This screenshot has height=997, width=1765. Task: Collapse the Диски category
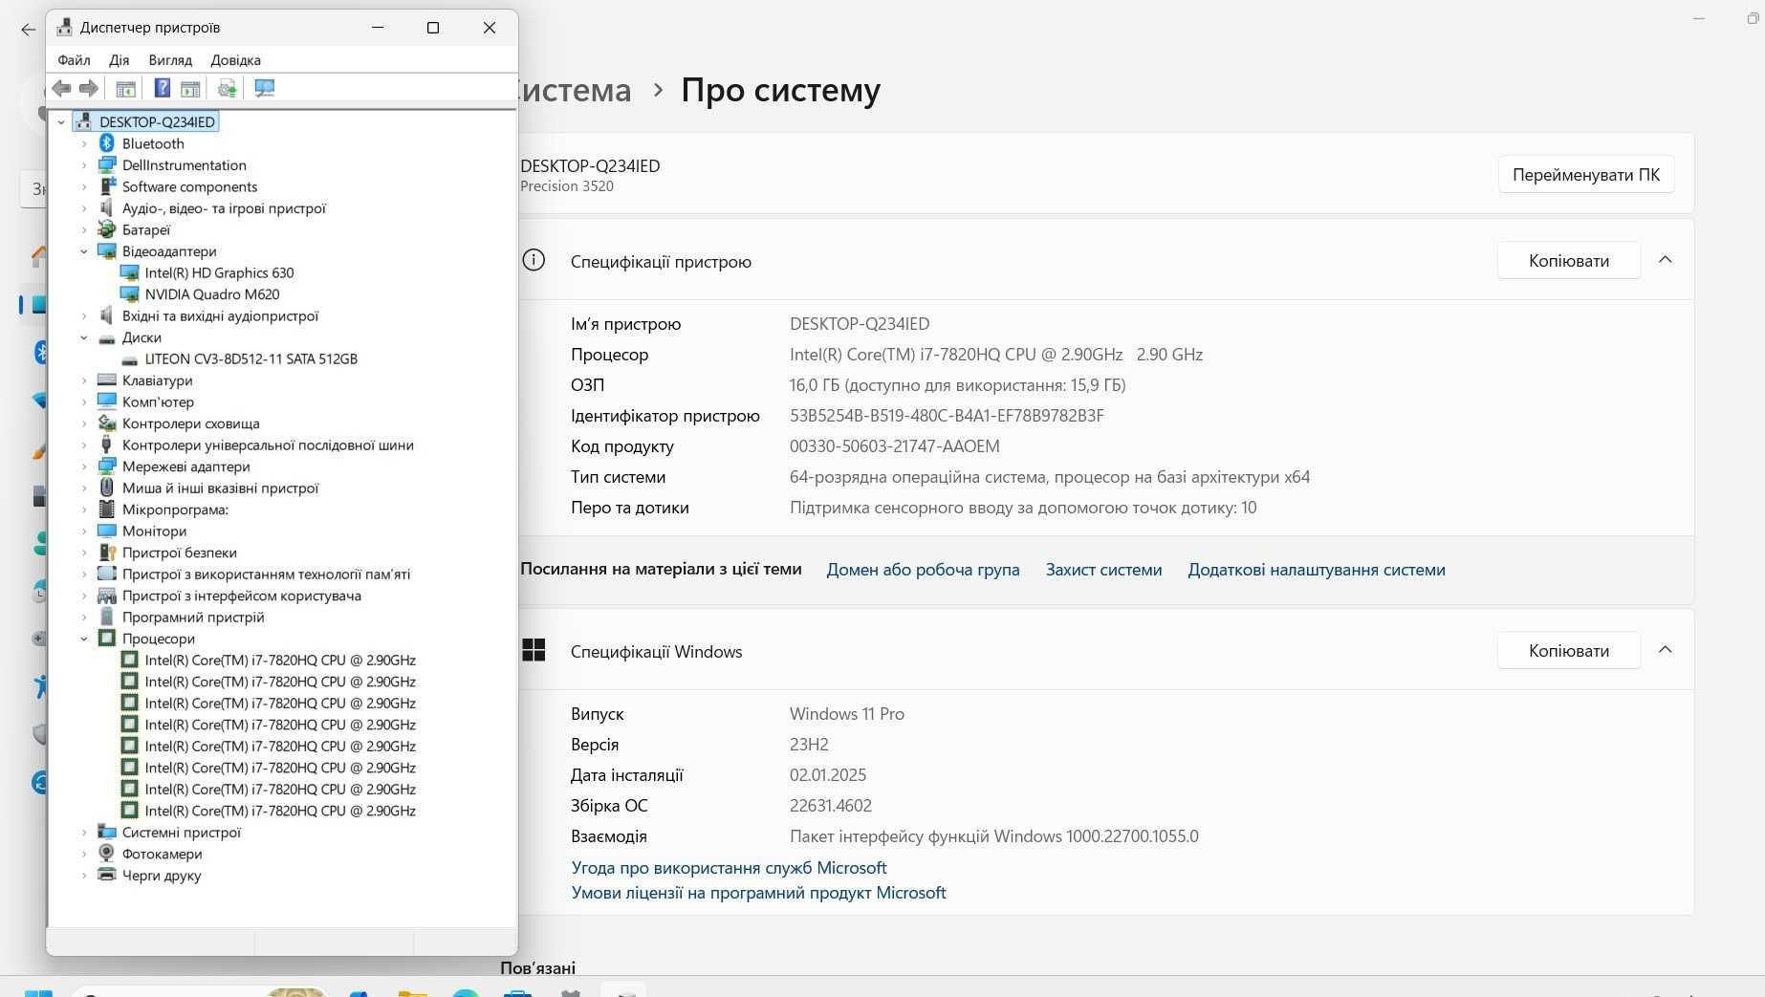pos(84,337)
